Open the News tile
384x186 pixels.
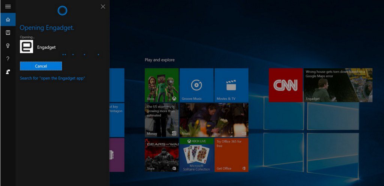pos(214,120)
